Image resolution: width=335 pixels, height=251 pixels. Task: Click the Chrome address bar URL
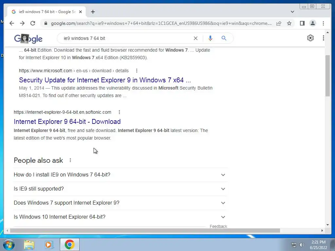point(161,23)
